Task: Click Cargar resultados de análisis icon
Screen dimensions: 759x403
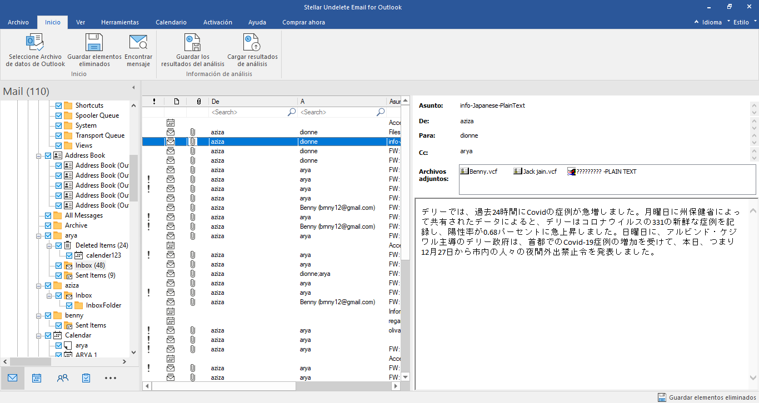Action: tap(252, 42)
